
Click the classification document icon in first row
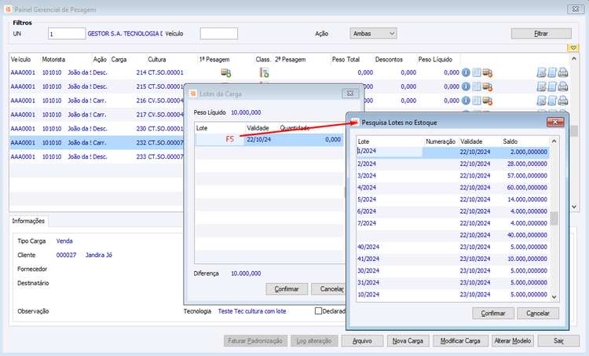pos(264,72)
